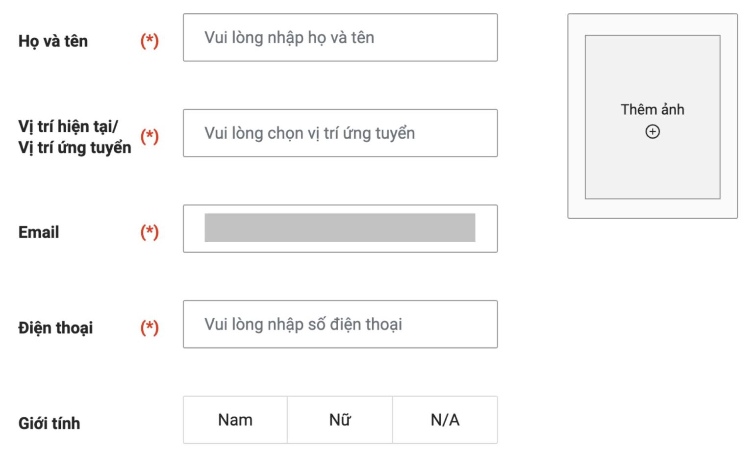Focus the Vui lòng nhập số điện thoại field
The height and width of the screenshot is (456, 753).
340,324
